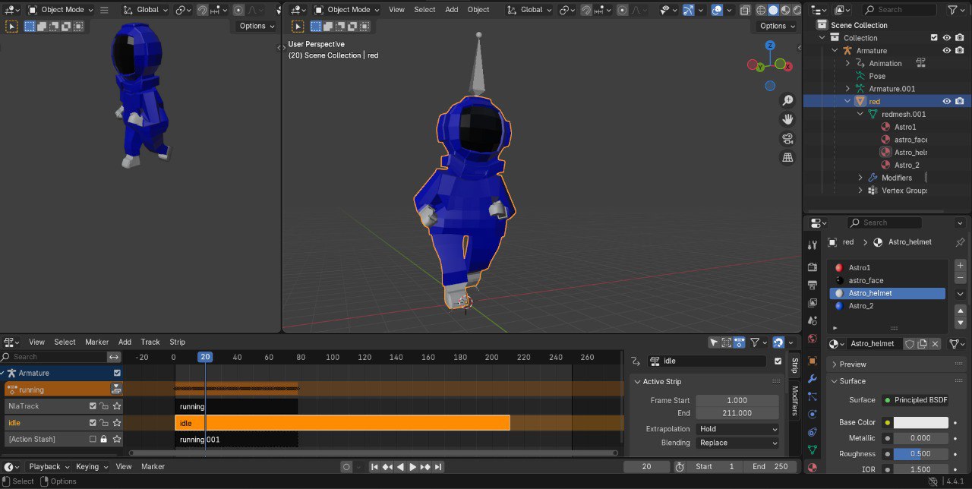972x489 pixels.
Task: Enable the Action Stash track checkbox
Action: pyautogui.click(x=93, y=439)
